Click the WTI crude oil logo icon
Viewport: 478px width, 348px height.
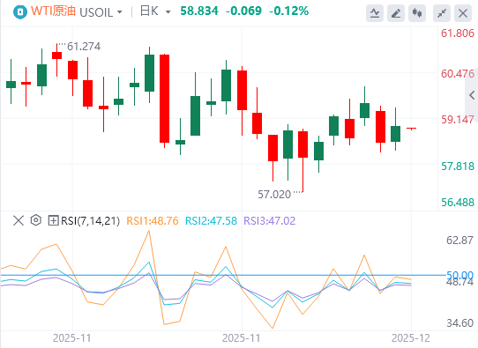pyautogui.click(x=20, y=12)
